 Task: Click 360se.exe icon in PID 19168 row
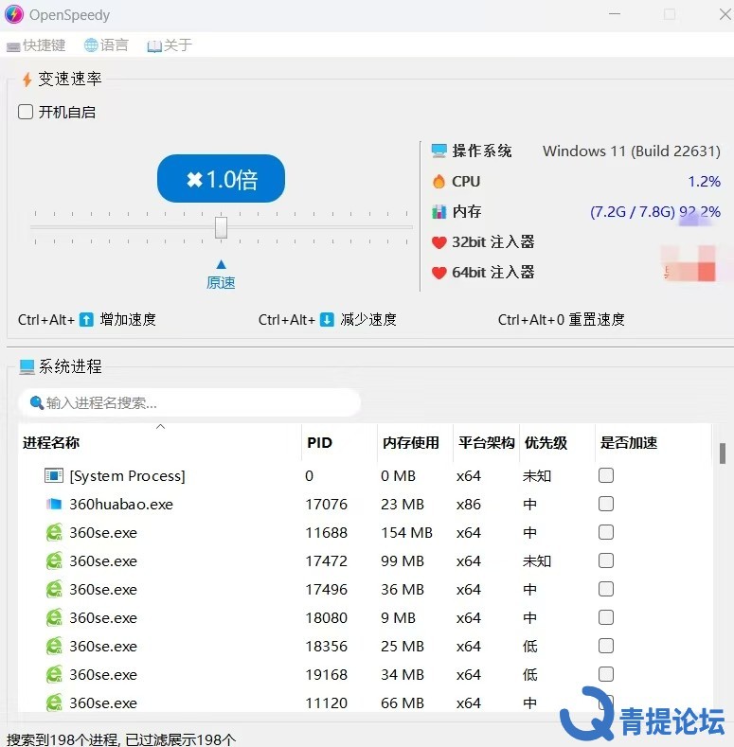(x=54, y=675)
